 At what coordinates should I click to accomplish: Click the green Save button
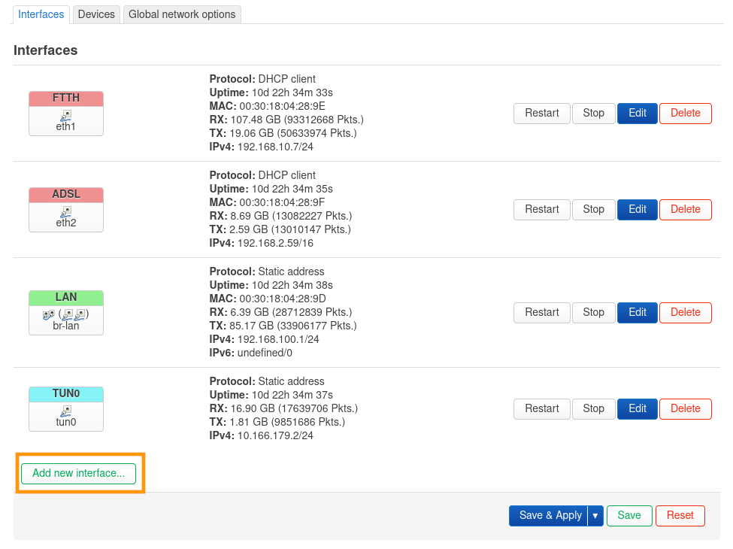click(x=629, y=515)
